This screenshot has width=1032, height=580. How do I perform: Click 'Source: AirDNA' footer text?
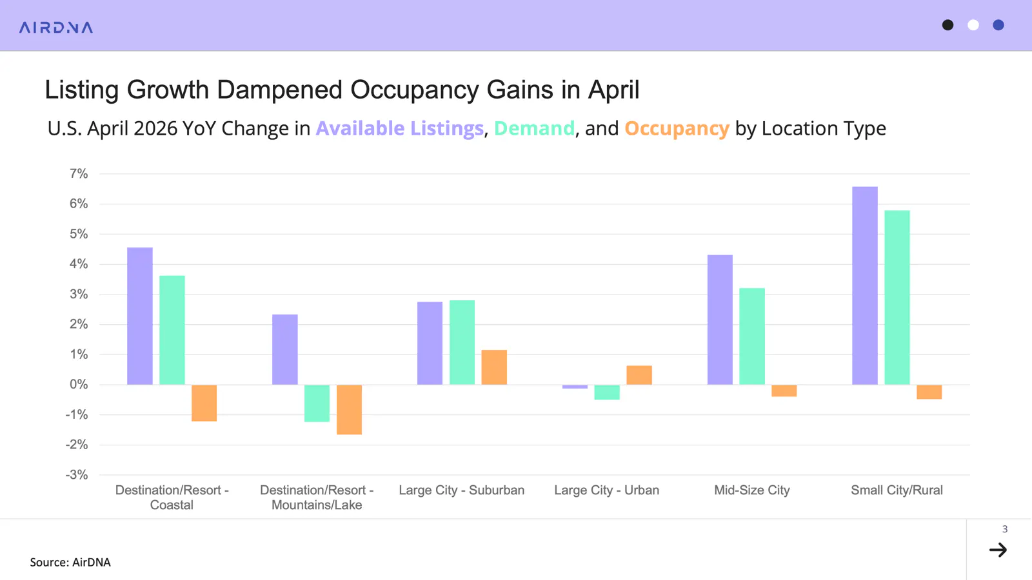[x=70, y=562]
